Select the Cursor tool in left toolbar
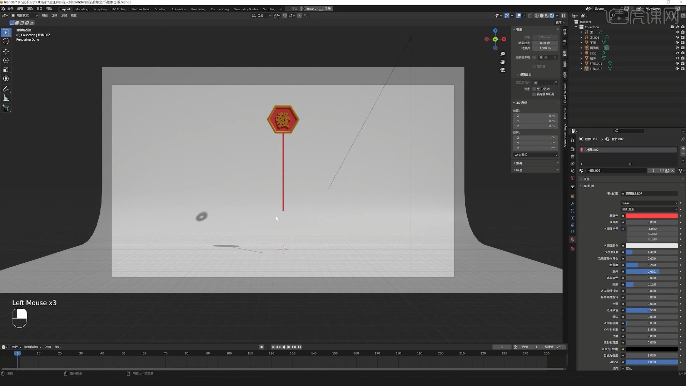The width and height of the screenshot is (686, 386). pyautogui.click(x=6, y=41)
